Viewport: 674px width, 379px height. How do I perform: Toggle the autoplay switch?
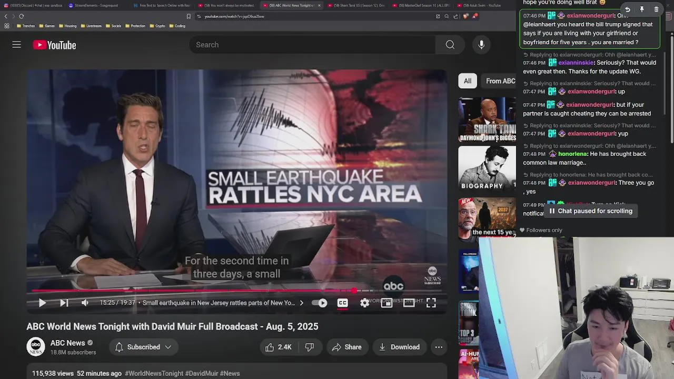(319, 303)
